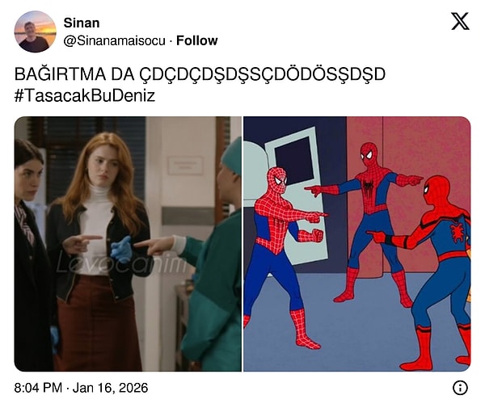The height and width of the screenshot is (412, 485).
Task: Click the Follow link
Action: click(196, 40)
